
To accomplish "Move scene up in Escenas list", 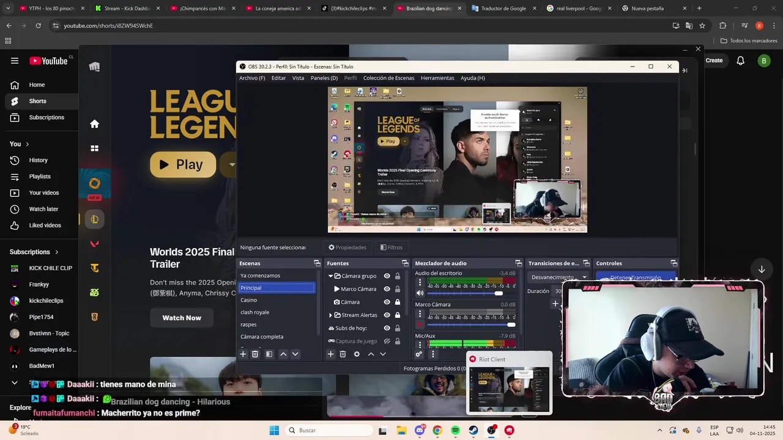I will pos(283,354).
